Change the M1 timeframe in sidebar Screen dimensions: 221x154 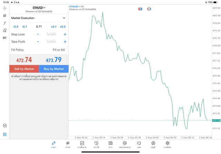coord(4,38)
